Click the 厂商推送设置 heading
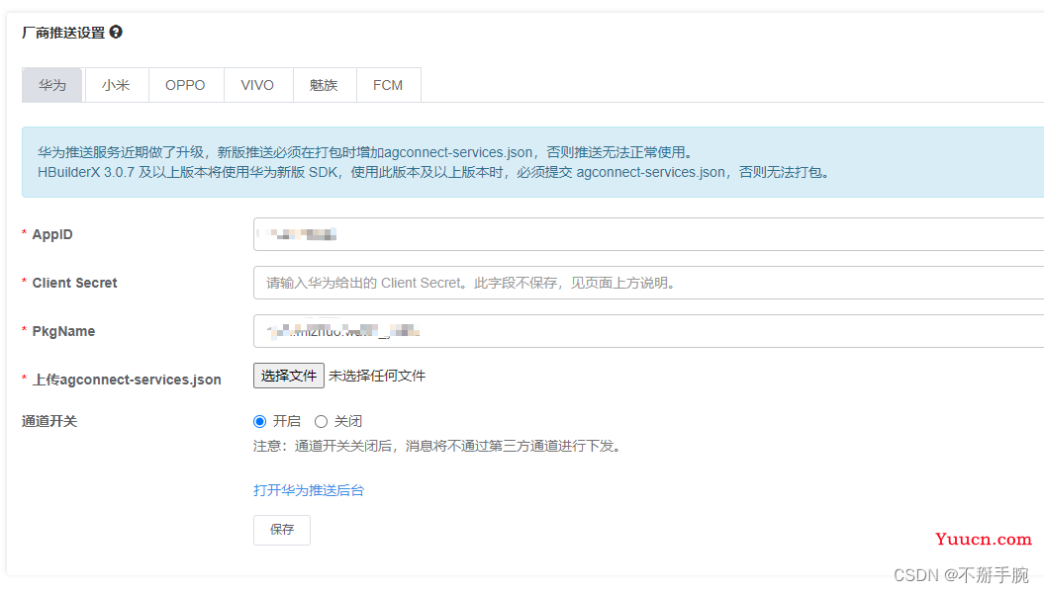This screenshot has height=593, width=1044. point(64,33)
